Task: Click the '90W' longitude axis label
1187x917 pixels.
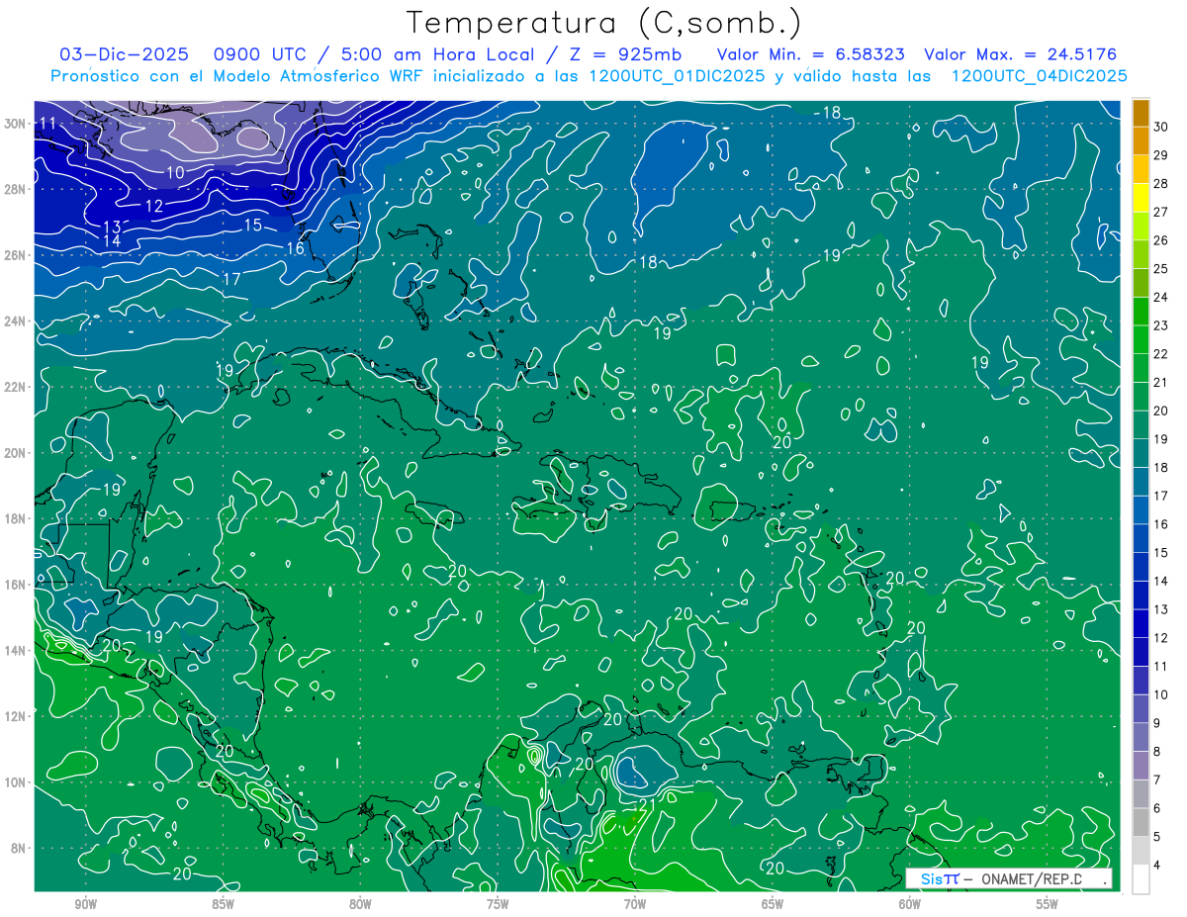Action: coord(85,904)
